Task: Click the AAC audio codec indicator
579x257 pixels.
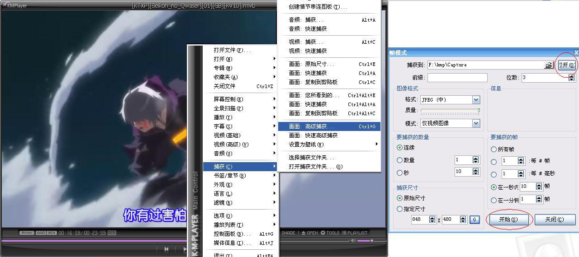Action: pyautogui.click(x=40, y=233)
